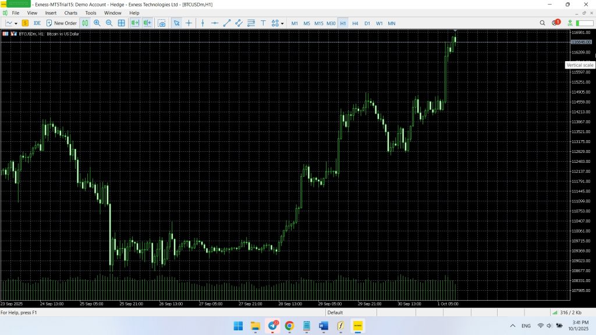This screenshot has height=335, width=596.
Task: Select the vertical line drawing tool
Action: [x=203, y=23]
